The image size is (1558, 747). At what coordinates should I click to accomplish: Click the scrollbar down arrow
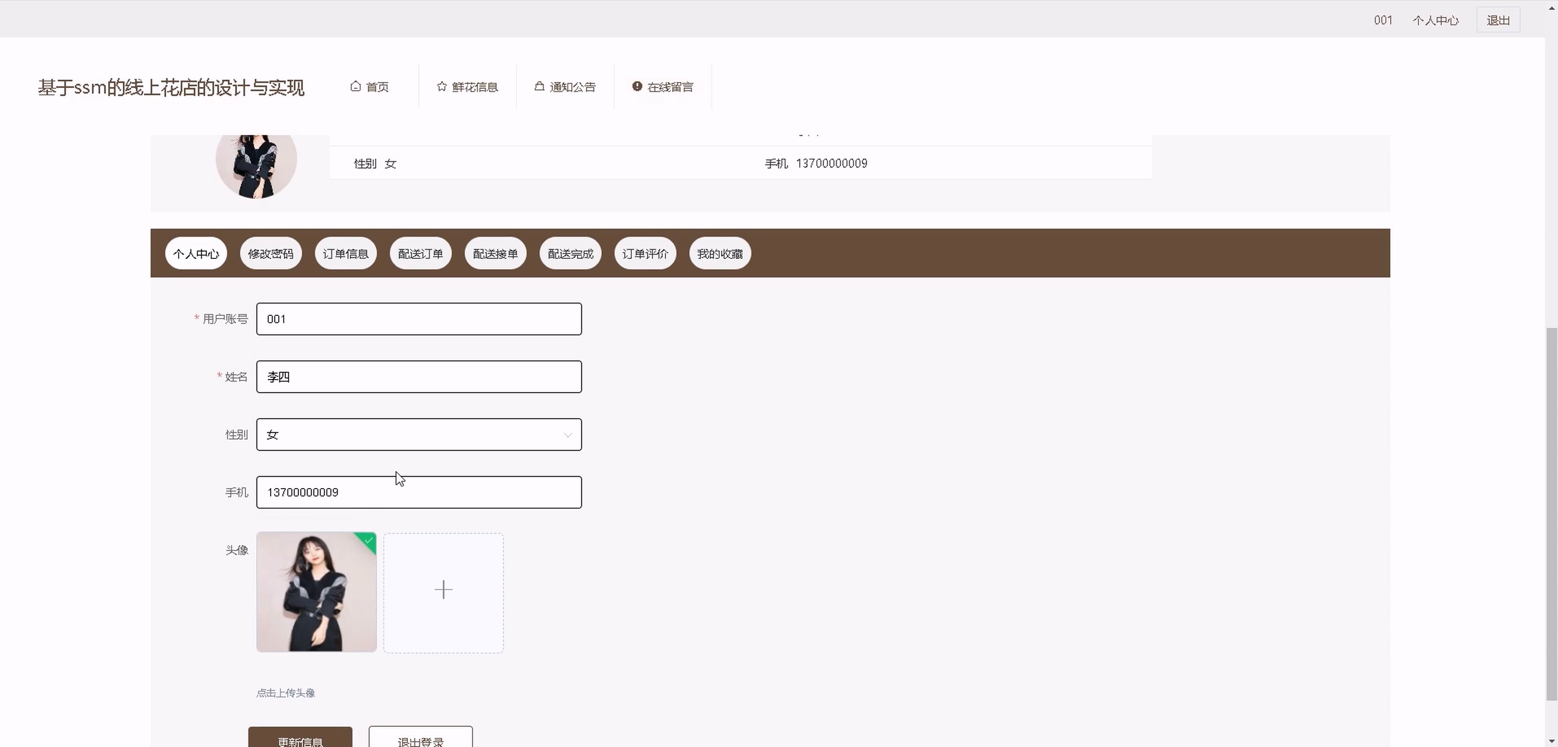[x=1551, y=741]
